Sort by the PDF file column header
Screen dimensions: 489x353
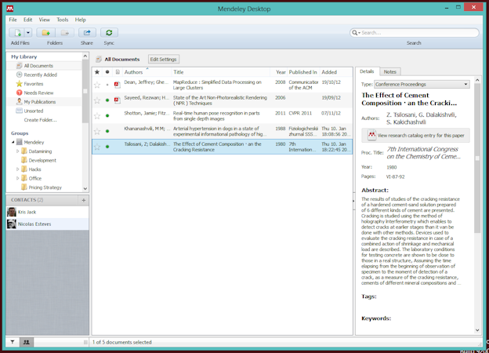(x=118, y=72)
